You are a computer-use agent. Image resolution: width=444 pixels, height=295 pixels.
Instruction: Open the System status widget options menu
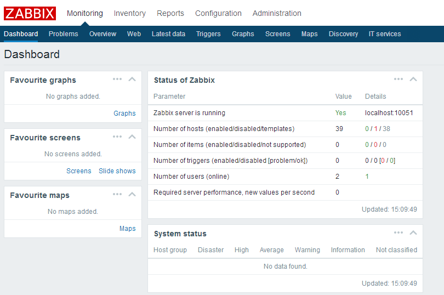[399, 232]
